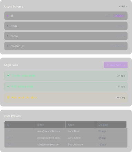Click the checkmark icon on Create users table
Viewport: 132px width, 152px height.
(8, 75)
